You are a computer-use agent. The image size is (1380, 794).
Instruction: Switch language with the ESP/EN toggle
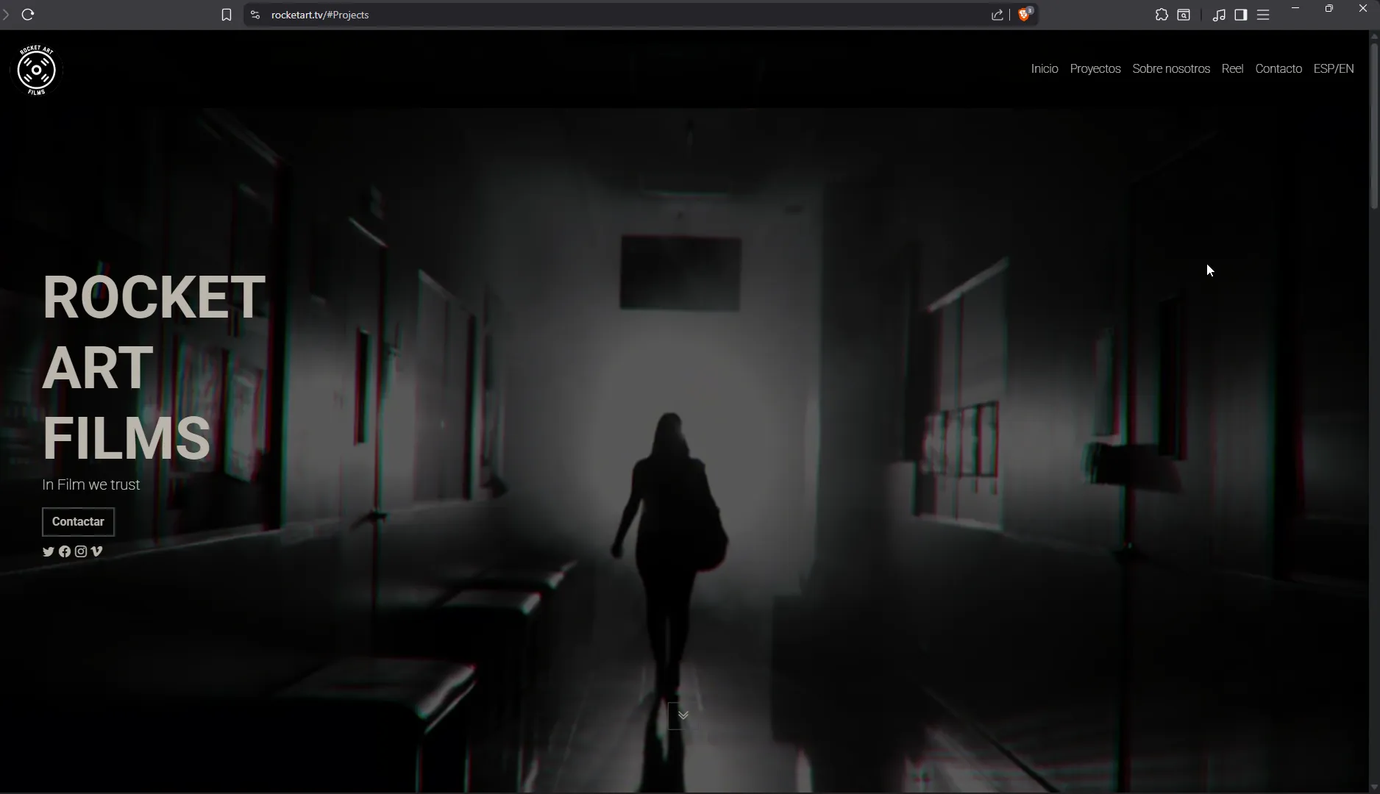click(x=1334, y=68)
